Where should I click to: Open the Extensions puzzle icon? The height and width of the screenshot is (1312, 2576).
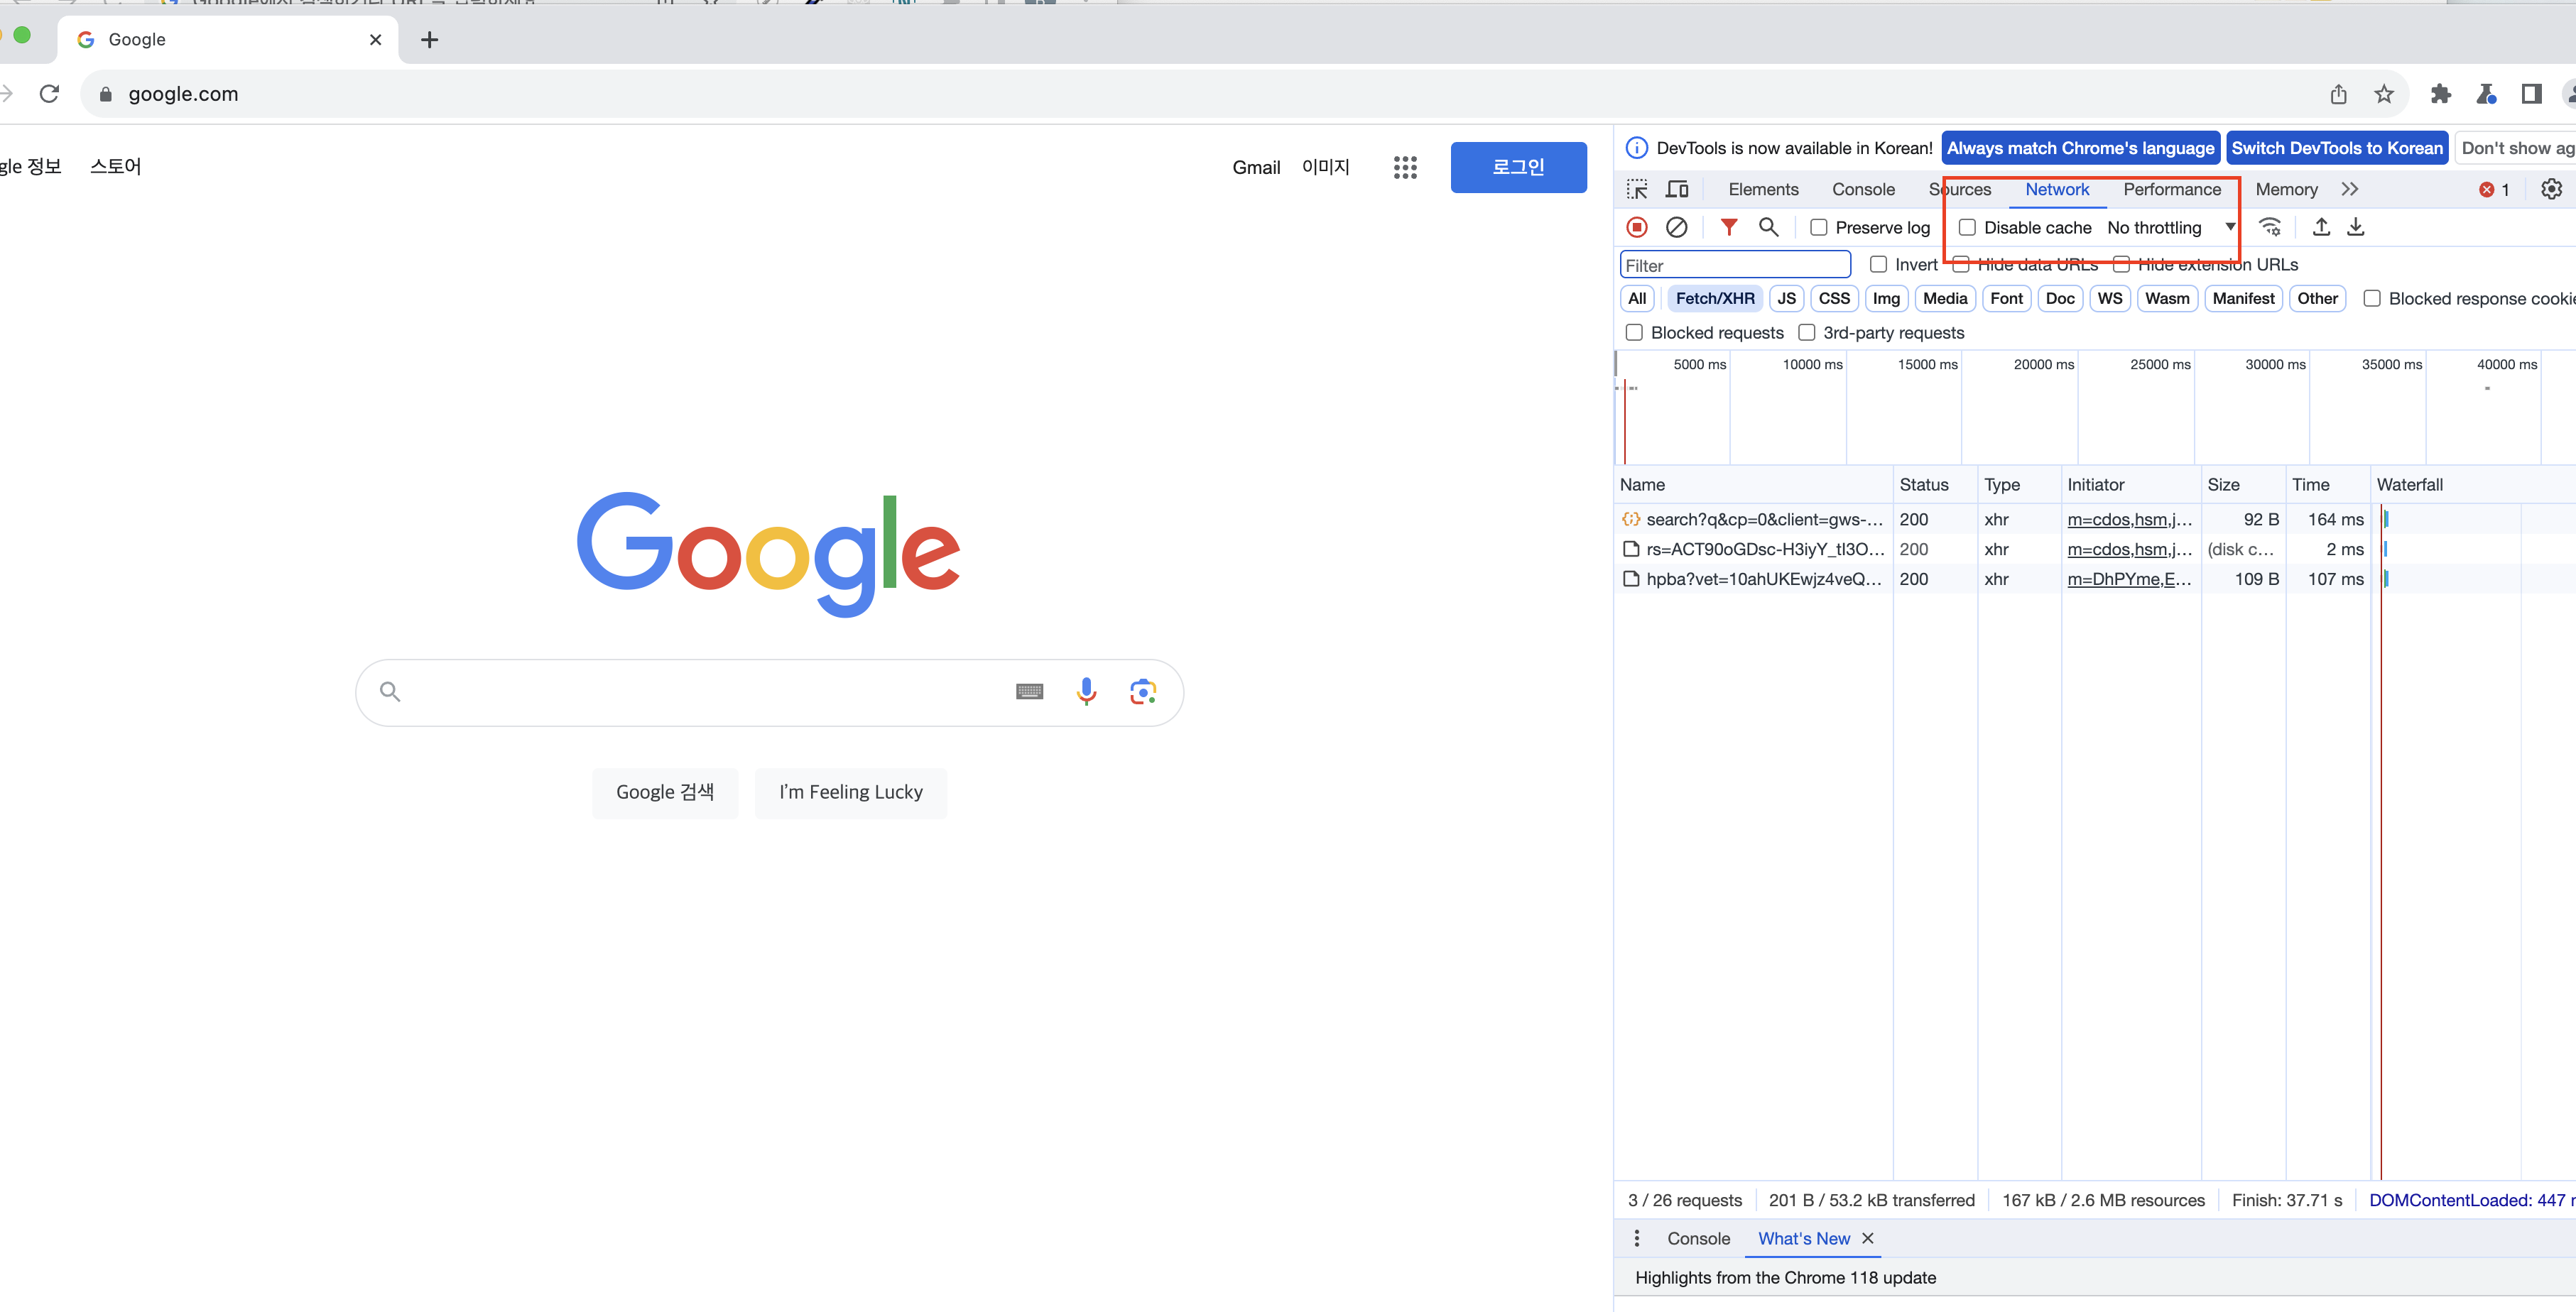(2441, 94)
